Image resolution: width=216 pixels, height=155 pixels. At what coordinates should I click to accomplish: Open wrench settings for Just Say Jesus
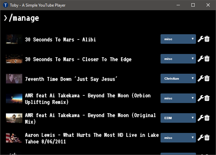[x=201, y=78]
